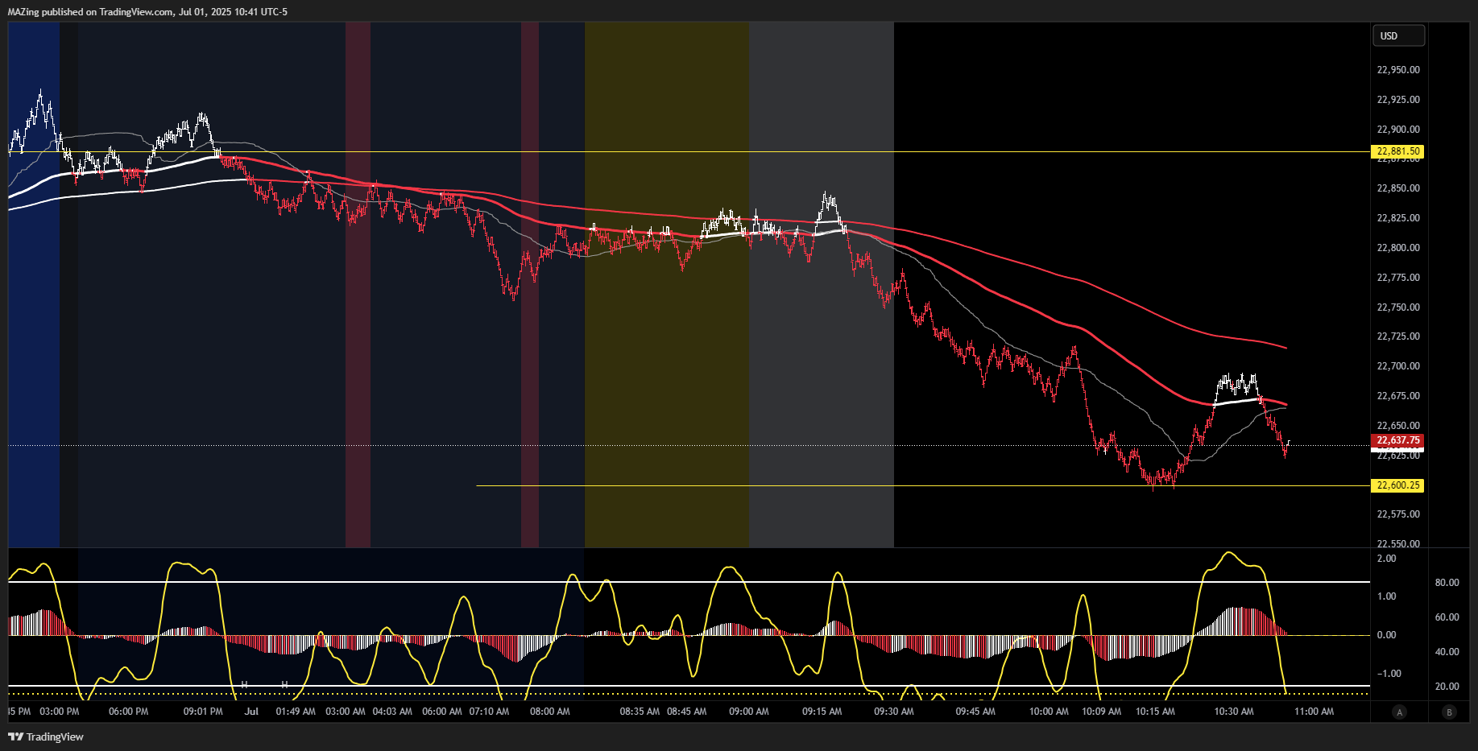The image size is (1478, 751).
Task: Click the 22,700.00 price axis value
Action: click(1398, 366)
